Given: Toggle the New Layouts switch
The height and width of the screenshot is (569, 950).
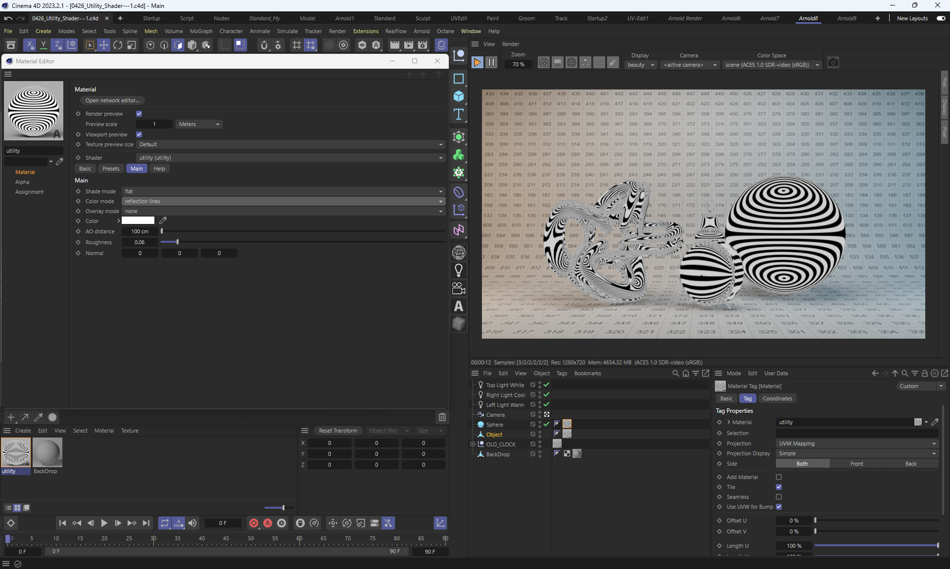Looking at the screenshot, I should [x=941, y=18].
